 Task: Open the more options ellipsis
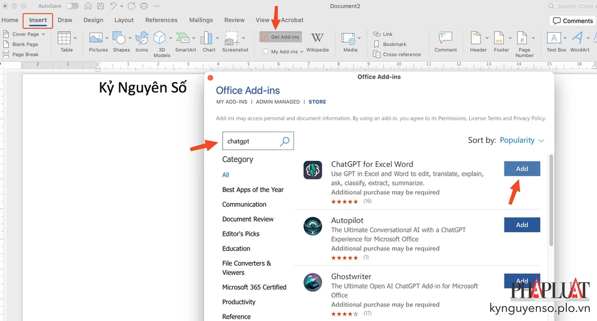tap(156, 6)
